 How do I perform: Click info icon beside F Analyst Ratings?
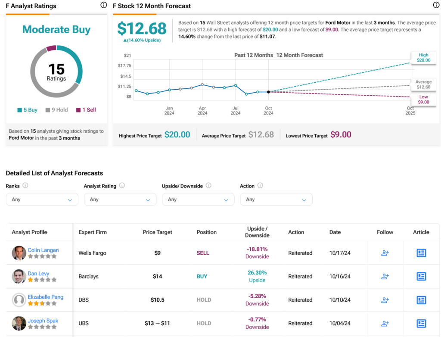pos(103,5)
